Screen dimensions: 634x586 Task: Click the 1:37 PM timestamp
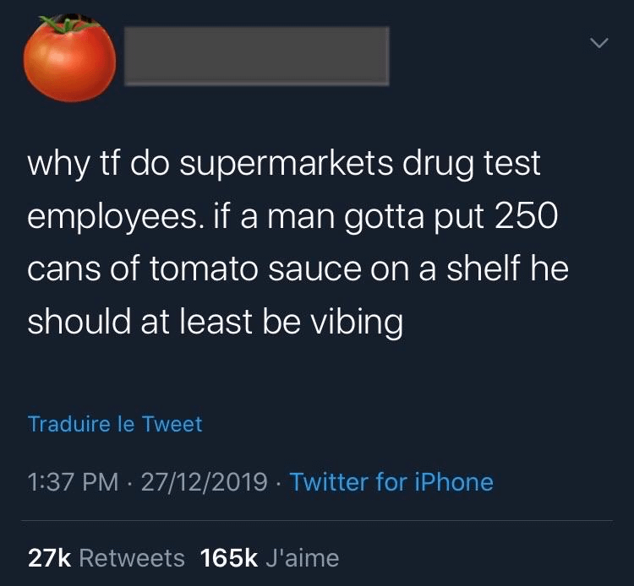click(x=74, y=482)
